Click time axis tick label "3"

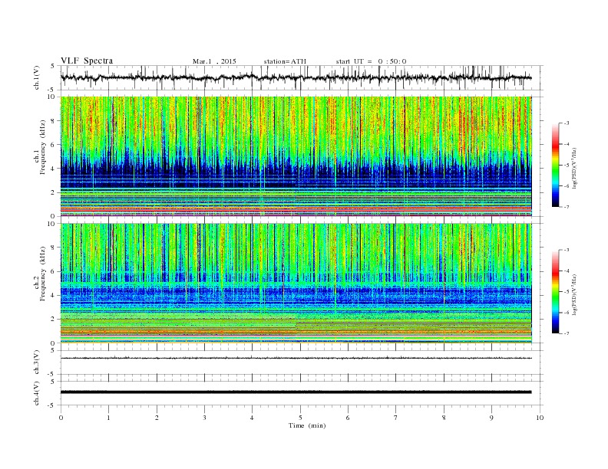pos(204,418)
